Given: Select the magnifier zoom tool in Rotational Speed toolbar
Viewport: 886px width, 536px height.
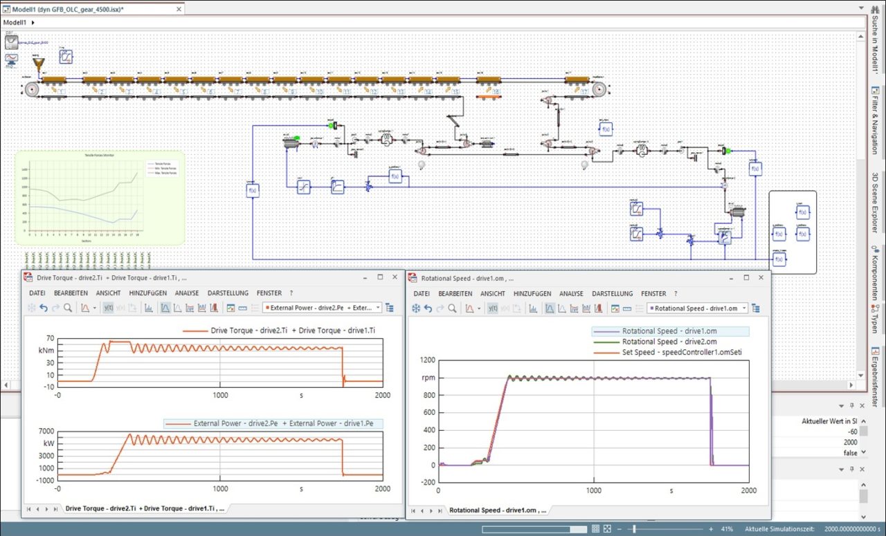Looking at the screenshot, I should click(x=452, y=308).
